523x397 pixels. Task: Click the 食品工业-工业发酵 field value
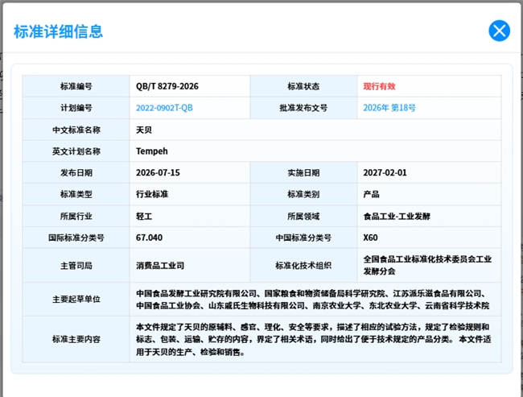pyautogui.click(x=397, y=217)
